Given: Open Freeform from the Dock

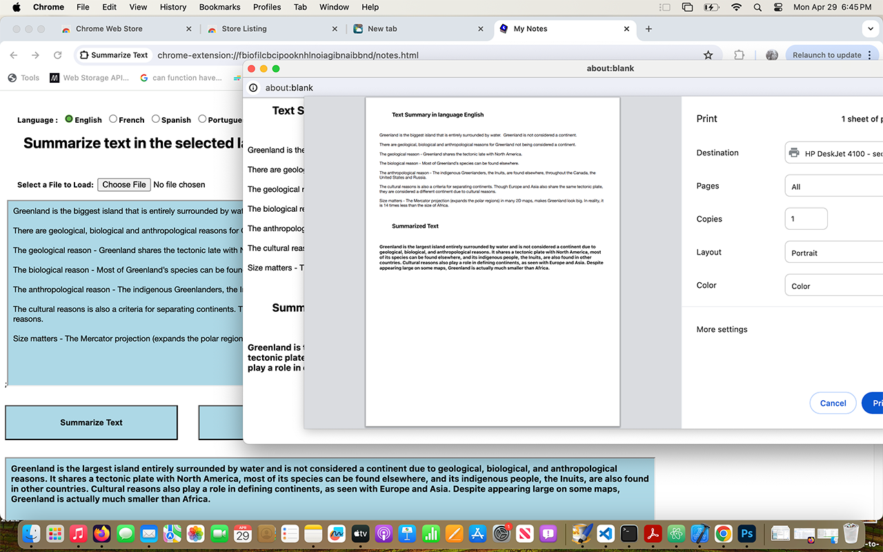Looking at the screenshot, I should click(x=337, y=533).
